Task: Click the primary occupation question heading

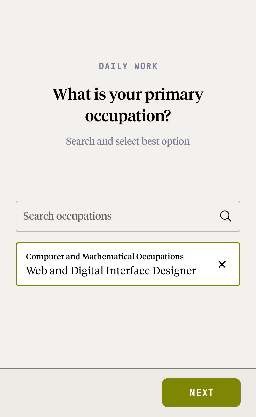Action: click(128, 105)
